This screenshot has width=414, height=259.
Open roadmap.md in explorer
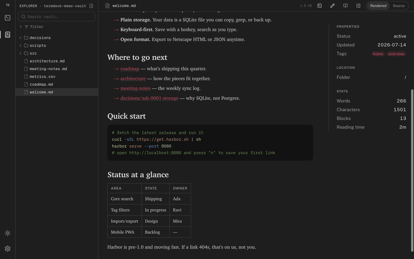57,84
